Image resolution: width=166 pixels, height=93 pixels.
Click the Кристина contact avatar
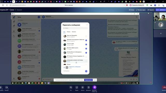65,36
